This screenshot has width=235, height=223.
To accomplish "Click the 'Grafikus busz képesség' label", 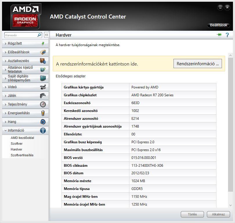I will click(x=83, y=142).
